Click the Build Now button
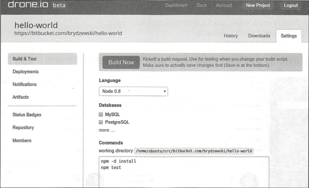The image size is (309, 188). click(121, 62)
